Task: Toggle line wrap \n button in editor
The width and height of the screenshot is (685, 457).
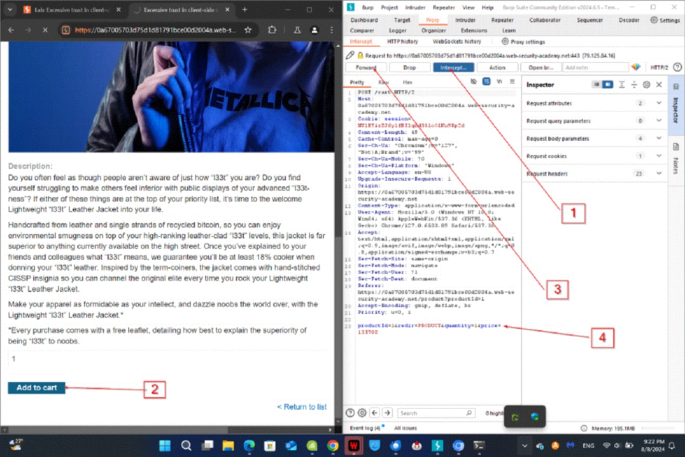Action: (x=499, y=82)
